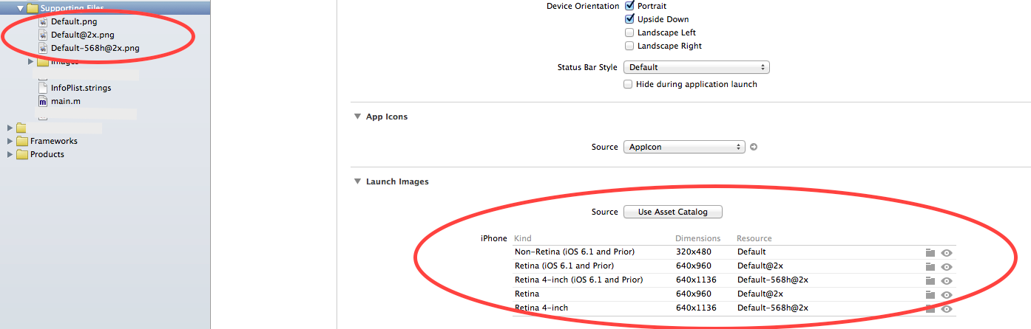Viewport: 1031px width, 329px height.
Task: Click folder icon for Retina 4-inch (iOS 6.1 and Prior) row
Action: point(930,280)
